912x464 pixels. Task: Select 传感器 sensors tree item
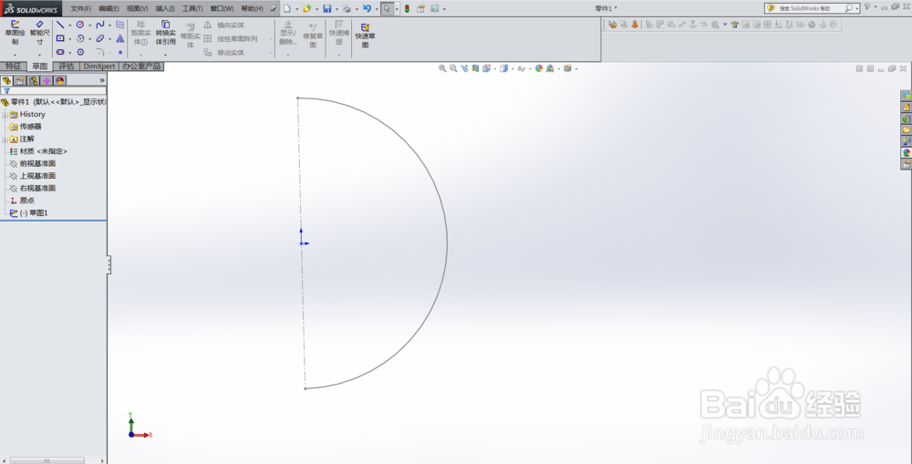30,127
